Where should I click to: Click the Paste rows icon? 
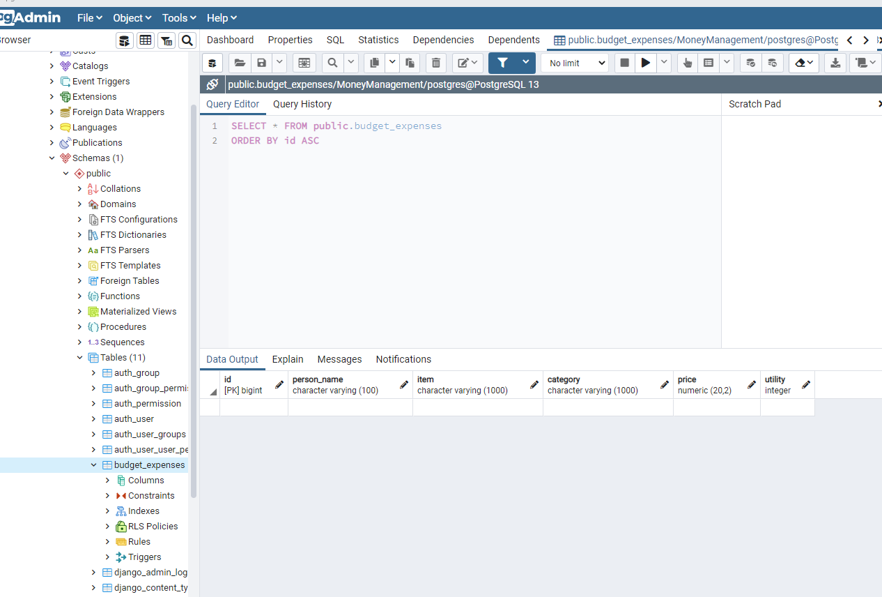click(410, 63)
